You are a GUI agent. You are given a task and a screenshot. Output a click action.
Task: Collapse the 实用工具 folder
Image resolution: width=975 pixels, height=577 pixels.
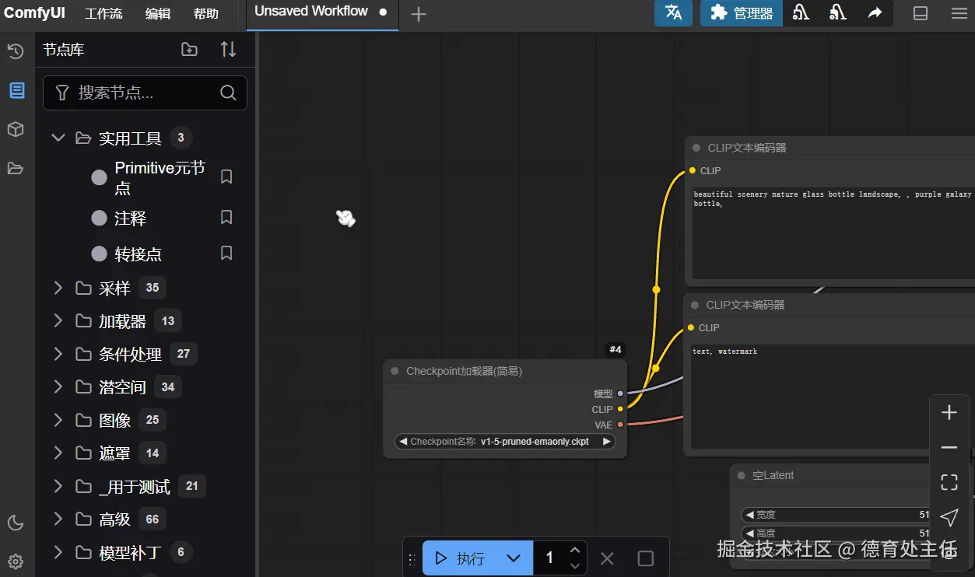58,138
